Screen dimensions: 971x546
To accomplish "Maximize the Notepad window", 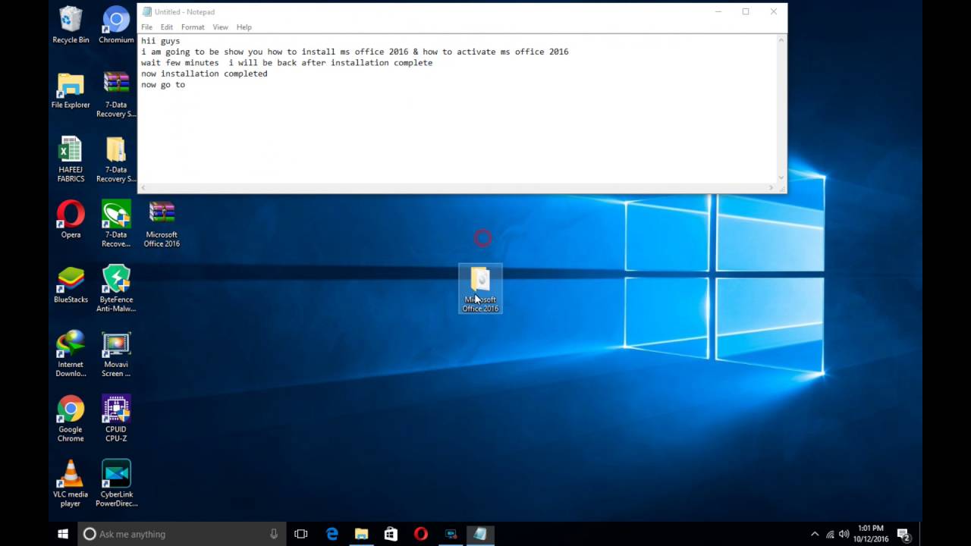I will pos(746,11).
